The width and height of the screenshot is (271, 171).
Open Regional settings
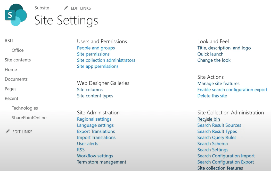point(94,119)
